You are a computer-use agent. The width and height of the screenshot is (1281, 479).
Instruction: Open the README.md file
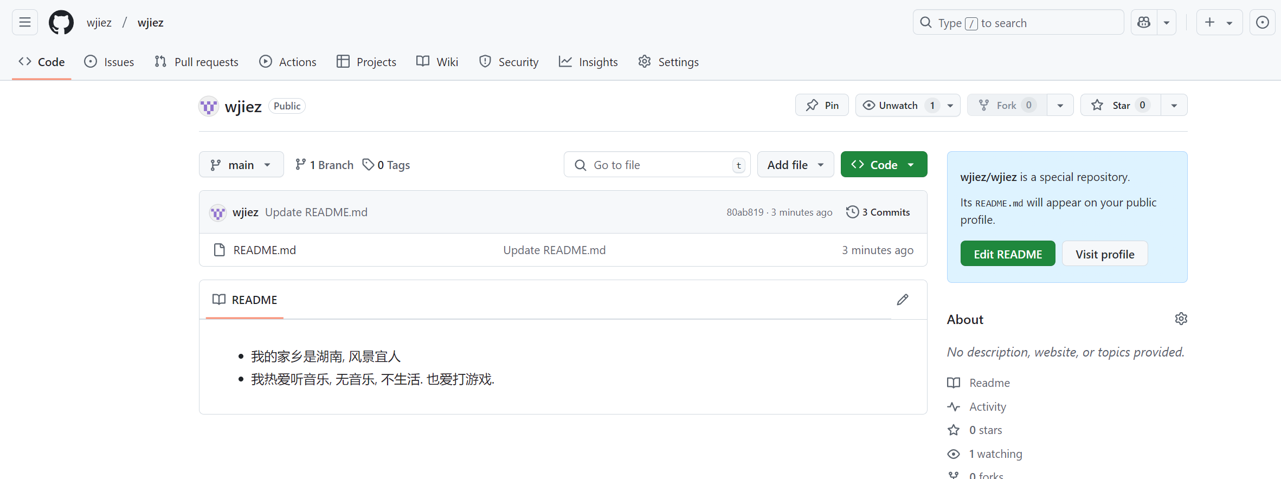265,250
